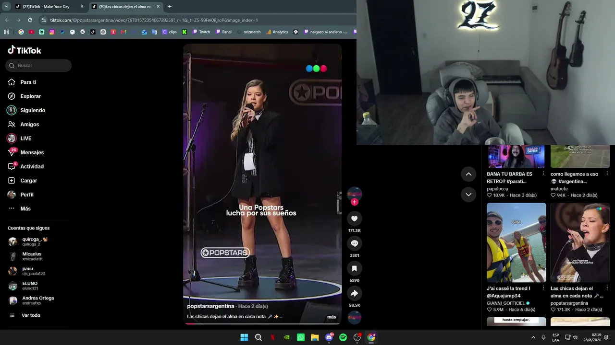The image size is (615, 345).
Task: Open the Gmail bookmark icon
Action: tap(123, 32)
